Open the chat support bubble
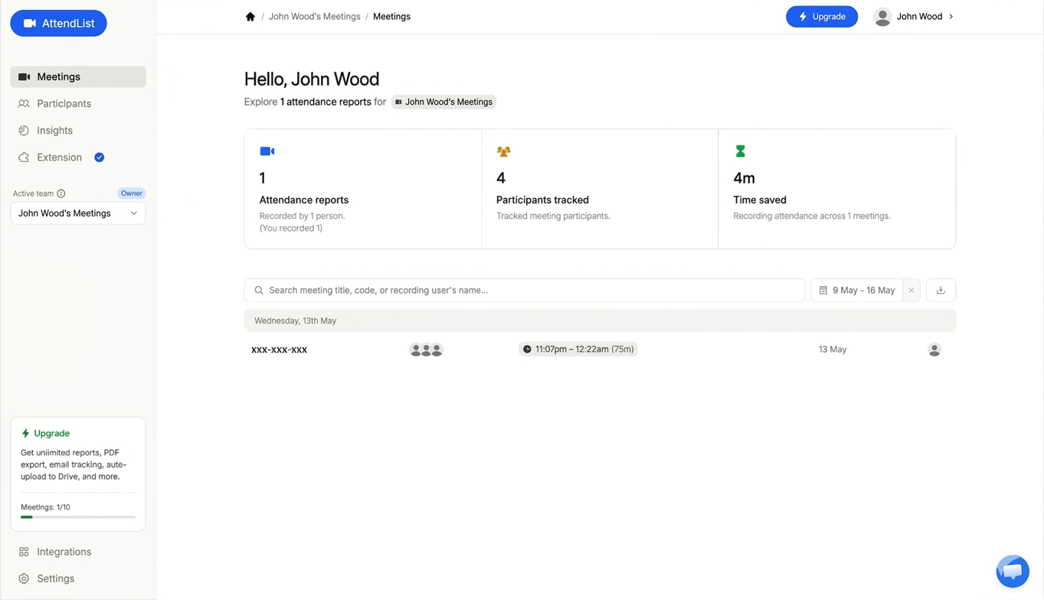The width and height of the screenshot is (1044, 600). [x=1013, y=571]
